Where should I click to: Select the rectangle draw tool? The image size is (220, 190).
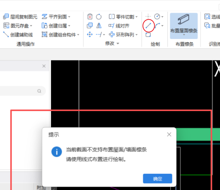[148, 34]
